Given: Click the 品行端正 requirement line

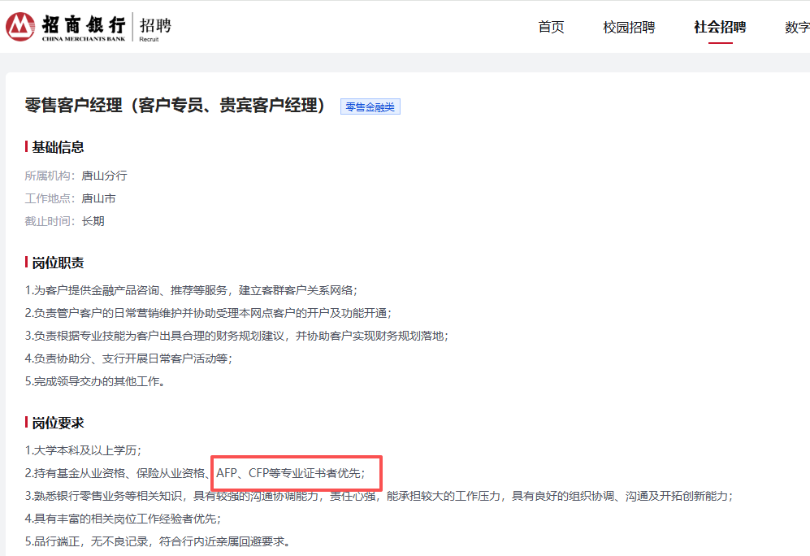Looking at the screenshot, I should click(x=157, y=541).
